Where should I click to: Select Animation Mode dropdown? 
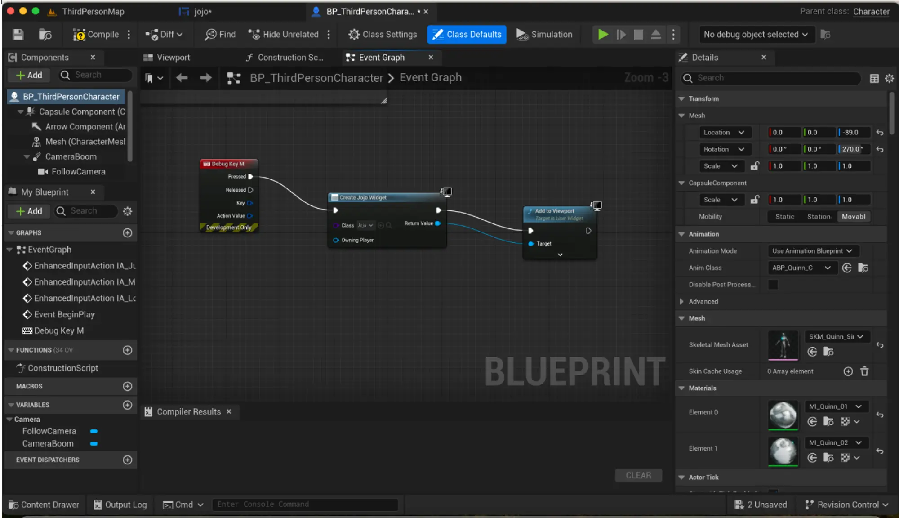point(811,250)
